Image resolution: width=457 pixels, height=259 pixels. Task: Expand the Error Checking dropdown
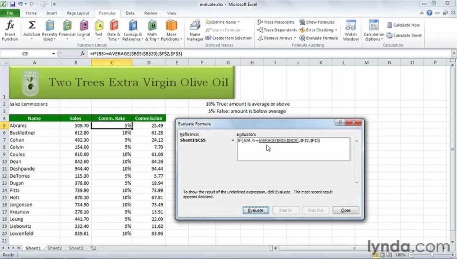pyautogui.click(x=336, y=30)
